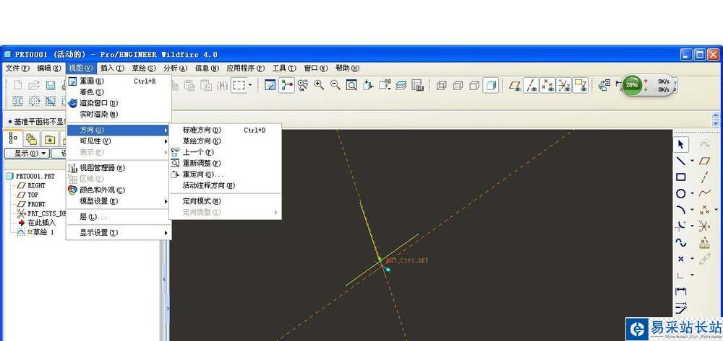Open the 插入 menu
Viewport: 723px width, 341px height.
[x=112, y=68]
